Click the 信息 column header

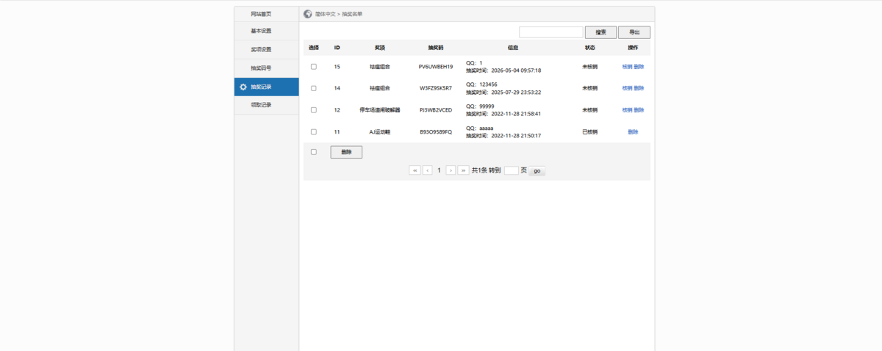513,48
